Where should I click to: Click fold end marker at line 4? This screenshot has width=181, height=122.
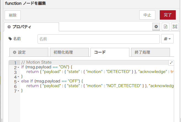[18, 77]
